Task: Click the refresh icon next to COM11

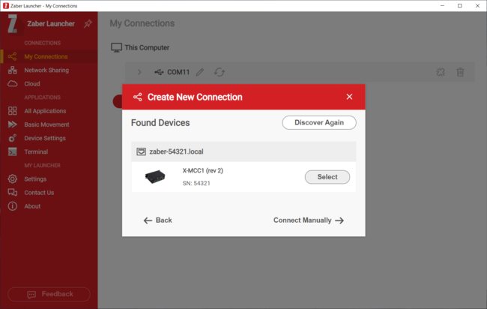Action: [x=219, y=72]
